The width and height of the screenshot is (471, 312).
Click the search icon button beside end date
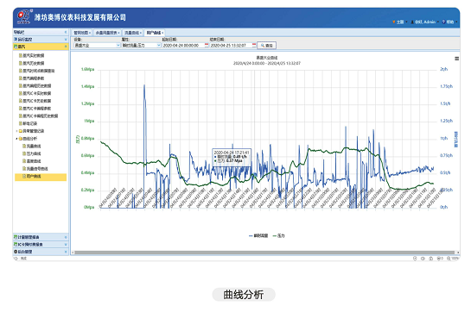[266, 46]
